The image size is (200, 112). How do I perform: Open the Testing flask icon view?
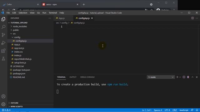(x=3, y=59)
